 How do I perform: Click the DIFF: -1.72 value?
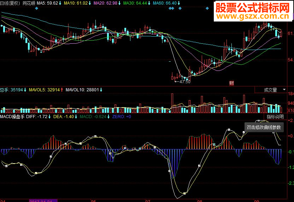click(x=37, y=117)
